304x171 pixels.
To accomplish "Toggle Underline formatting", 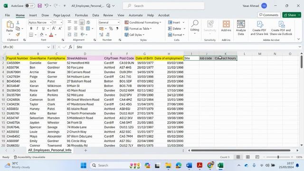I will (43, 28).
